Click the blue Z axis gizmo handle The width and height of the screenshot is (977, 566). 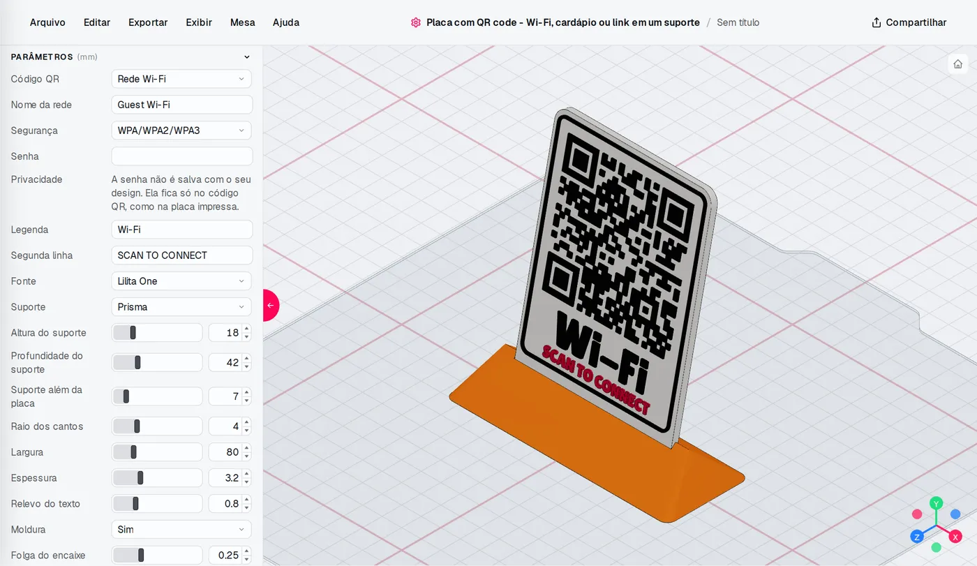pos(917,536)
